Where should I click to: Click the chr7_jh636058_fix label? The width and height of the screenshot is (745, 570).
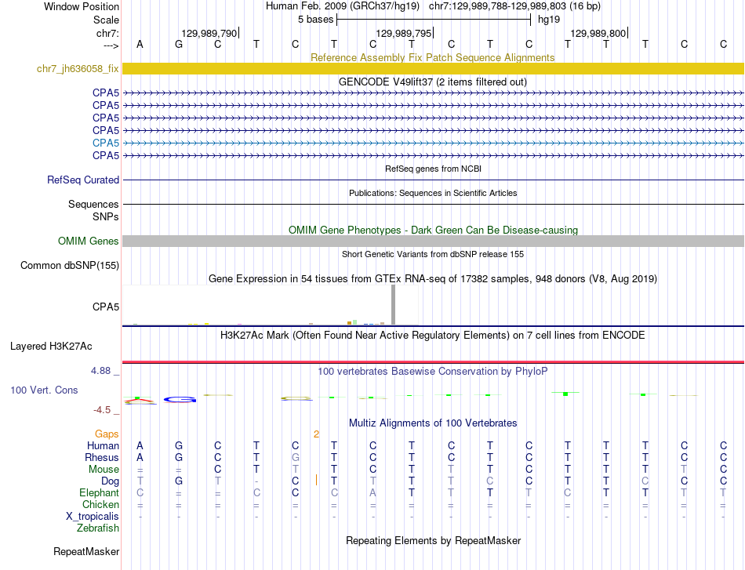pyautogui.click(x=78, y=68)
